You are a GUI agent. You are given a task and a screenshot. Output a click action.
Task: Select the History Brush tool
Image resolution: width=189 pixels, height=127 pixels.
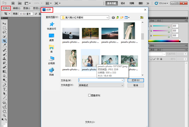4,63
